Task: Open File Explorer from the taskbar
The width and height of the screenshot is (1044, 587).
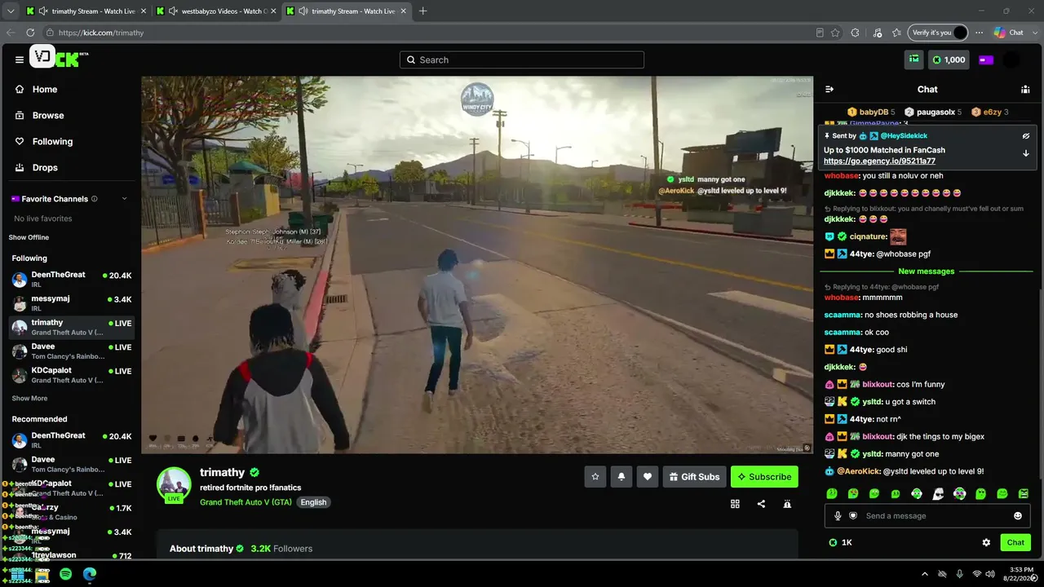Action: click(x=42, y=574)
